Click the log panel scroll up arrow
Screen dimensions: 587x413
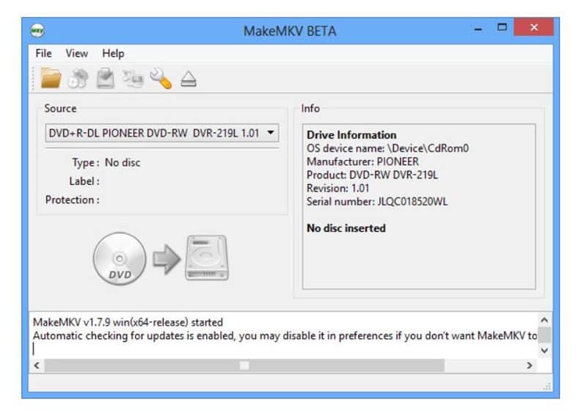(544, 320)
